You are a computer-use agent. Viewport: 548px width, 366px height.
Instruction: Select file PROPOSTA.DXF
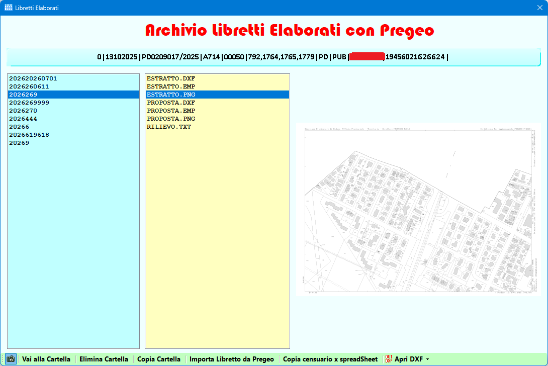pyautogui.click(x=217, y=103)
